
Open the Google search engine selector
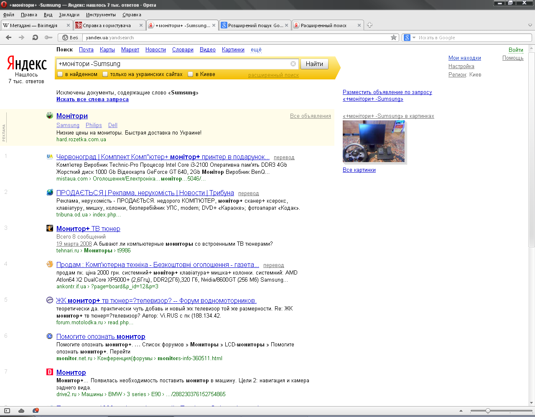coord(409,38)
